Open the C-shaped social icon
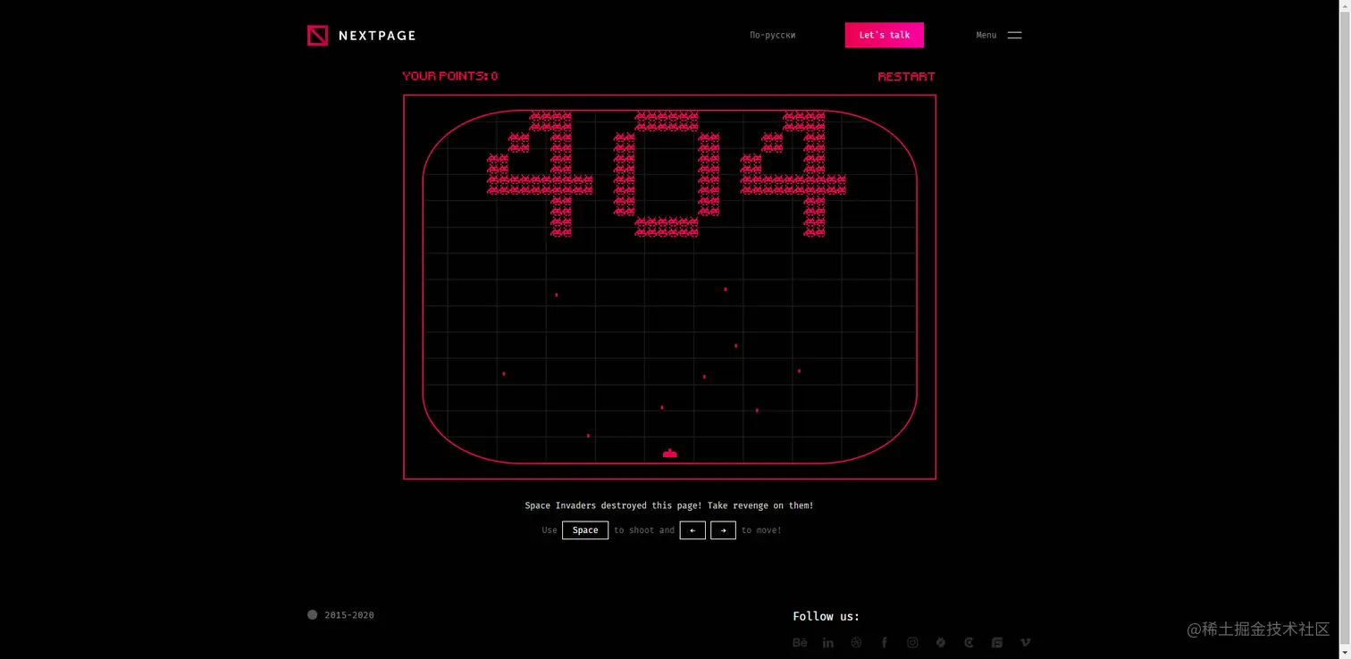 (x=969, y=642)
